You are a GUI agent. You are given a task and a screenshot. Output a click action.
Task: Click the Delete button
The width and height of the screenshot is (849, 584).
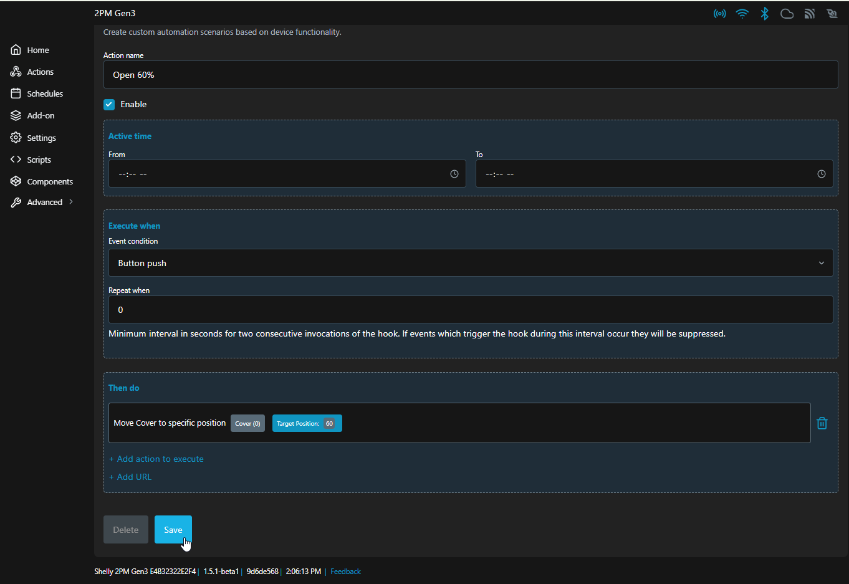point(126,530)
